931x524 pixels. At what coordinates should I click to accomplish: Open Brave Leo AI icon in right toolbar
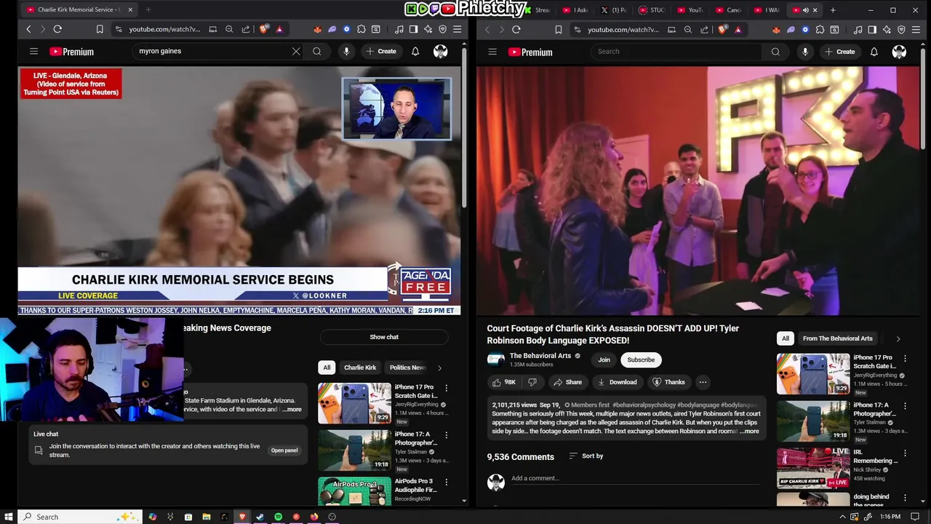887,29
